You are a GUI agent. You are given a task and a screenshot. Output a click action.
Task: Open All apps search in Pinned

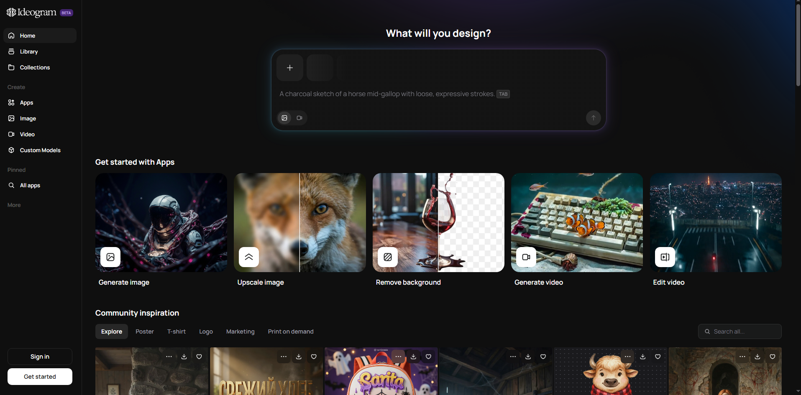pyautogui.click(x=40, y=185)
